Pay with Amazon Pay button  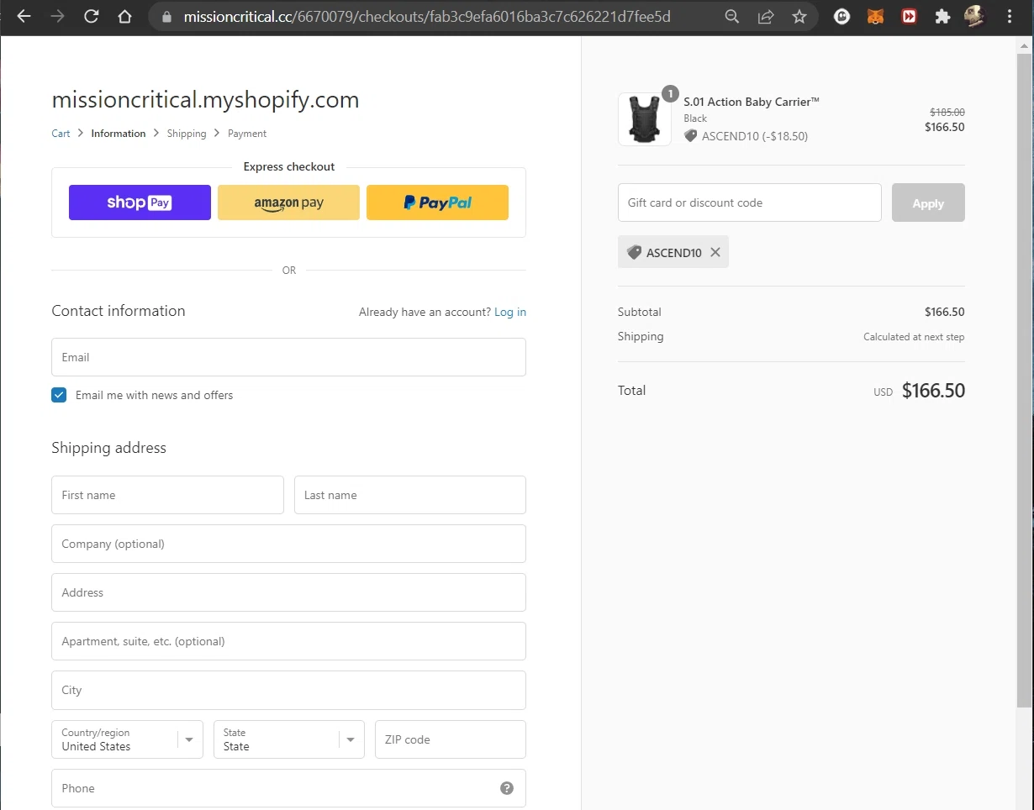pos(288,202)
